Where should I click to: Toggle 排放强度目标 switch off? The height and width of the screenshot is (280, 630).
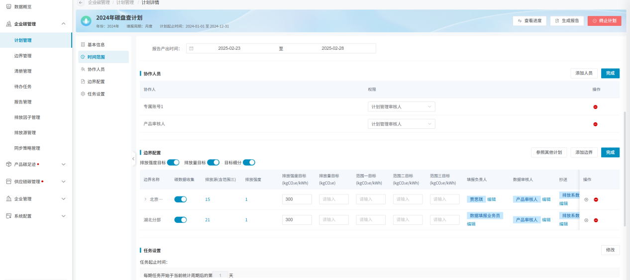point(173,163)
